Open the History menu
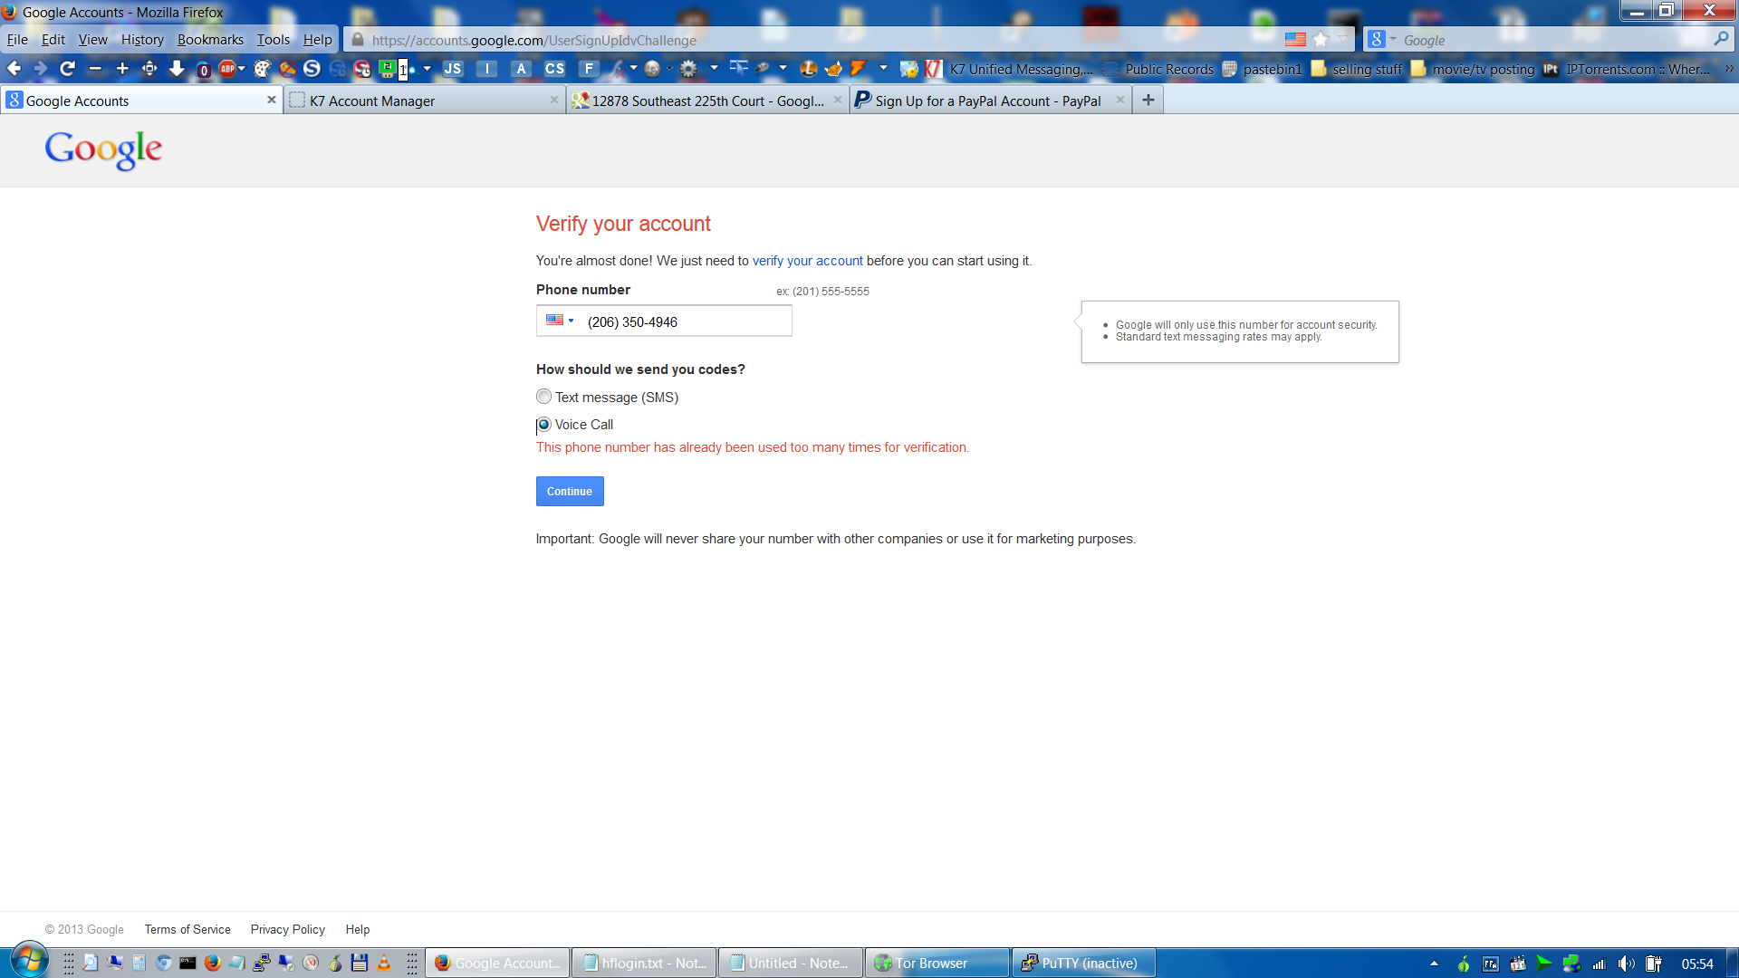Image resolution: width=1739 pixels, height=978 pixels. (142, 40)
